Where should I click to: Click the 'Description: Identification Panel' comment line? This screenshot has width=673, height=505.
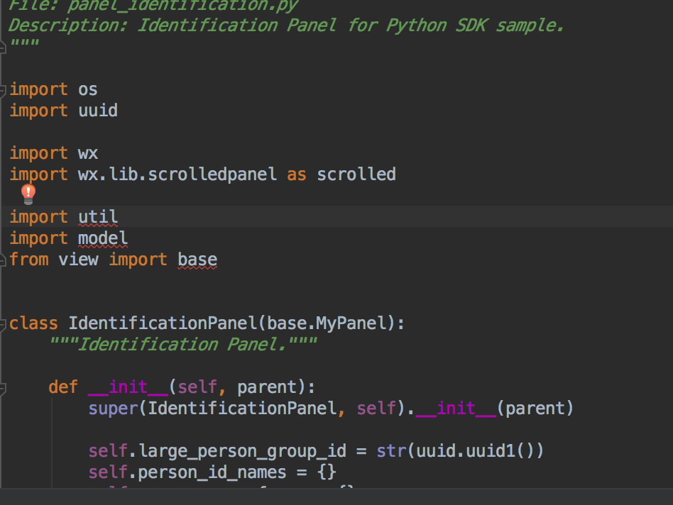pyautogui.click(x=286, y=26)
